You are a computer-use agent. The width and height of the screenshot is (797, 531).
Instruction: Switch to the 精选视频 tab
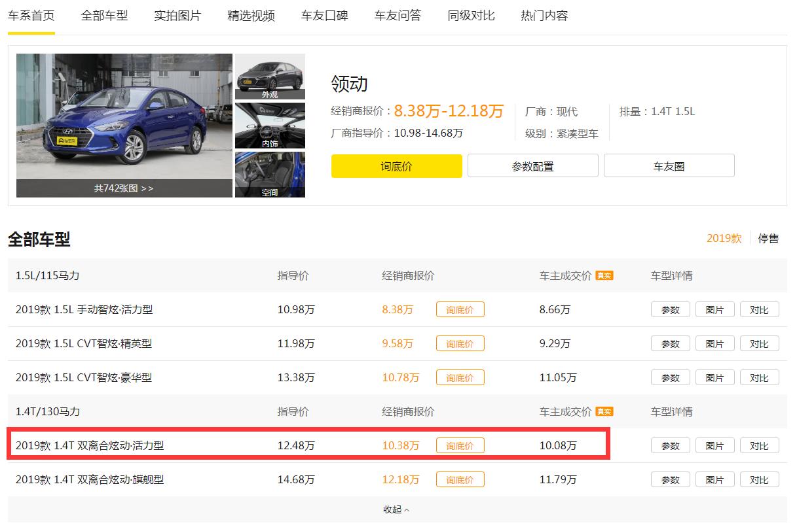250,14
